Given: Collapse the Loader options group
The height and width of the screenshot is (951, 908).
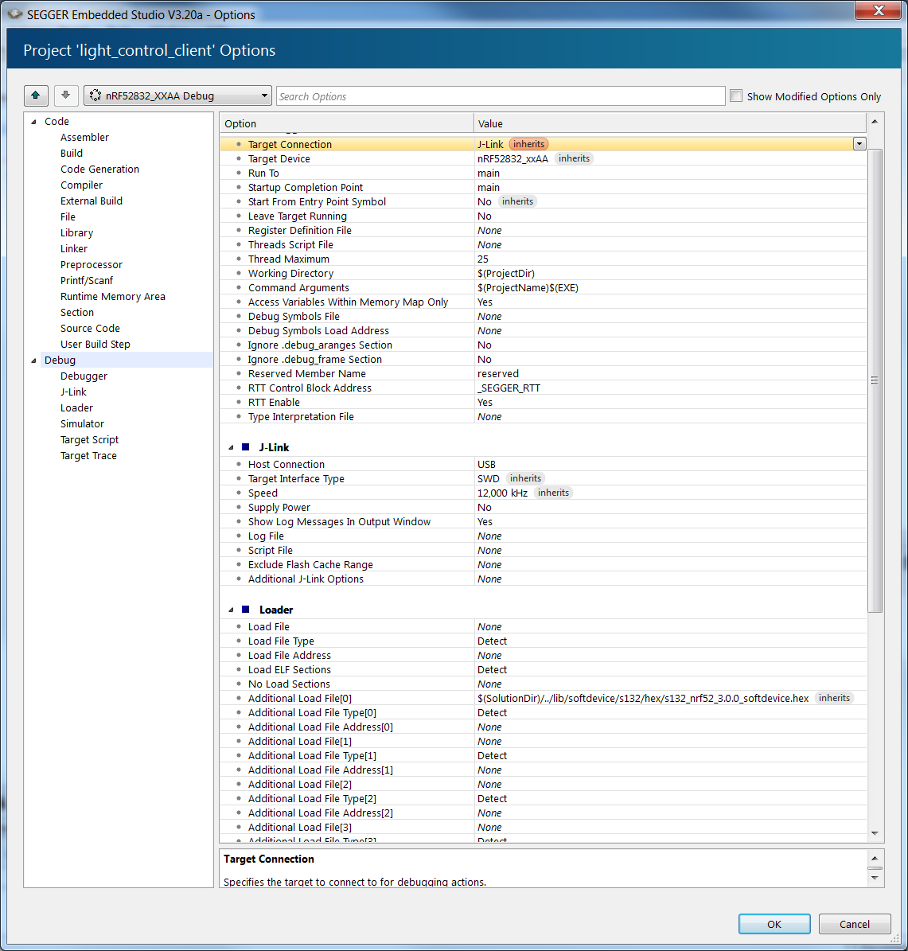Looking at the screenshot, I should pos(231,610).
